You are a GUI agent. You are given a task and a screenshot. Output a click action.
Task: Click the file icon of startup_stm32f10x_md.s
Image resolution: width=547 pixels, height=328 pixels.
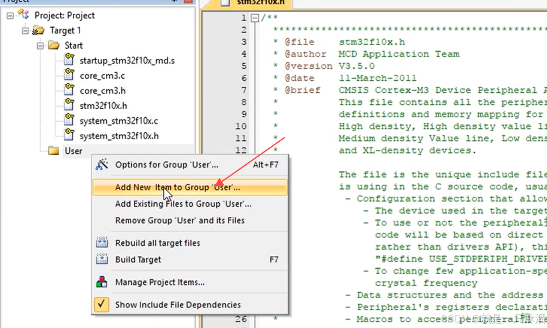pyautogui.click(x=69, y=59)
